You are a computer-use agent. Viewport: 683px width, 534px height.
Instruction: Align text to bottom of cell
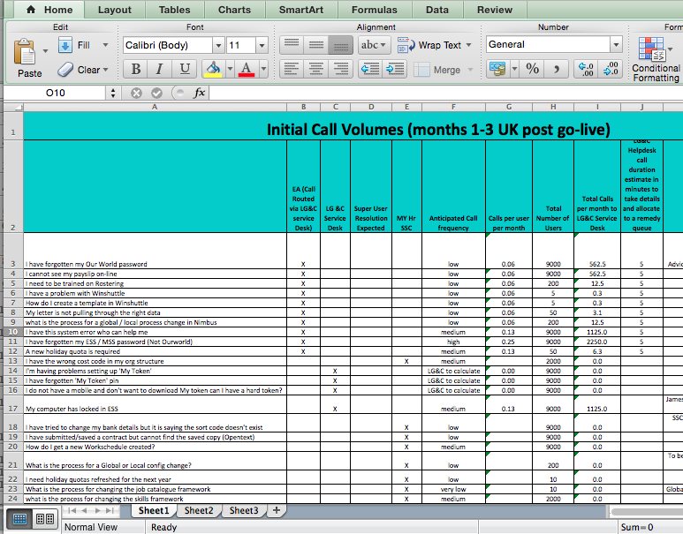[x=340, y=45]
